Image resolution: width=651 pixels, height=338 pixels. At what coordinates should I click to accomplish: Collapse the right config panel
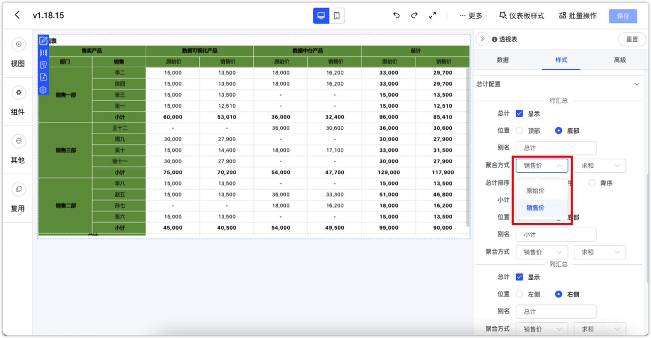pos(483,39)
